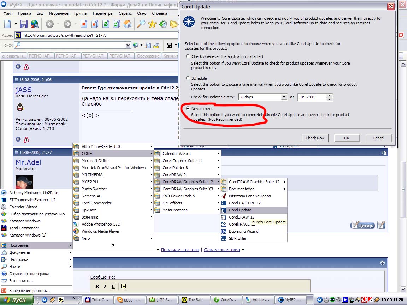Click the Italic formatting icon in message editor

pos(105,286)
